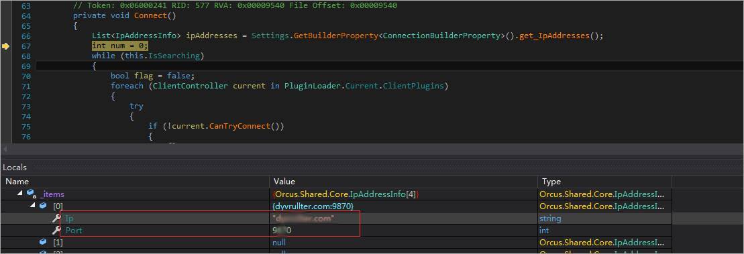The image size is (744, 254).
Task: Click the Name column header
Action: point(17,182)
